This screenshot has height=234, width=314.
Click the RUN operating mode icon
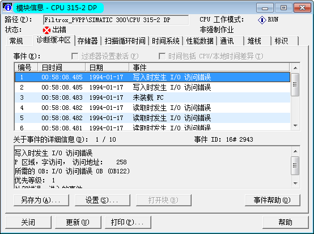pos(262,20)
